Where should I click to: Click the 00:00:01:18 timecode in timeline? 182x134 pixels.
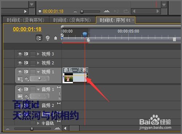click(x=27, y=29)
